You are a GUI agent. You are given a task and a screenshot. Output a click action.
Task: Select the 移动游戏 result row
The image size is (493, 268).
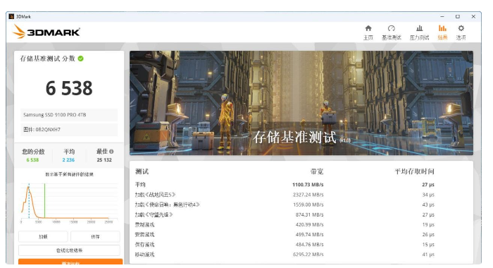click(x=285, y=255)
